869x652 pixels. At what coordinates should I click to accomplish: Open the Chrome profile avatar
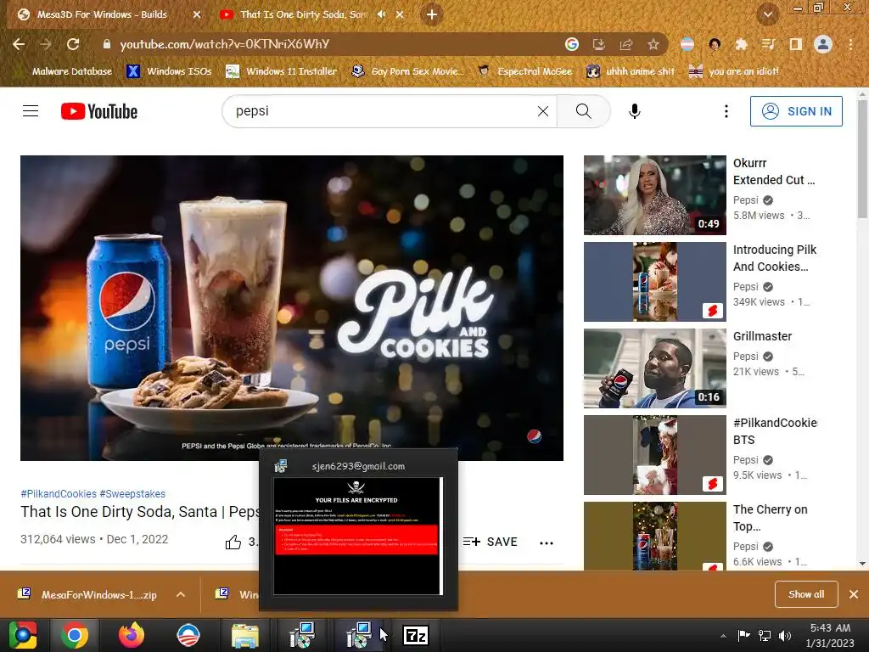pos(823,44)
